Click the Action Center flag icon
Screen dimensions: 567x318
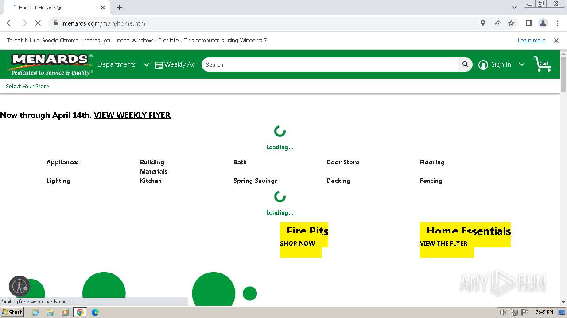tap(524, 312)
